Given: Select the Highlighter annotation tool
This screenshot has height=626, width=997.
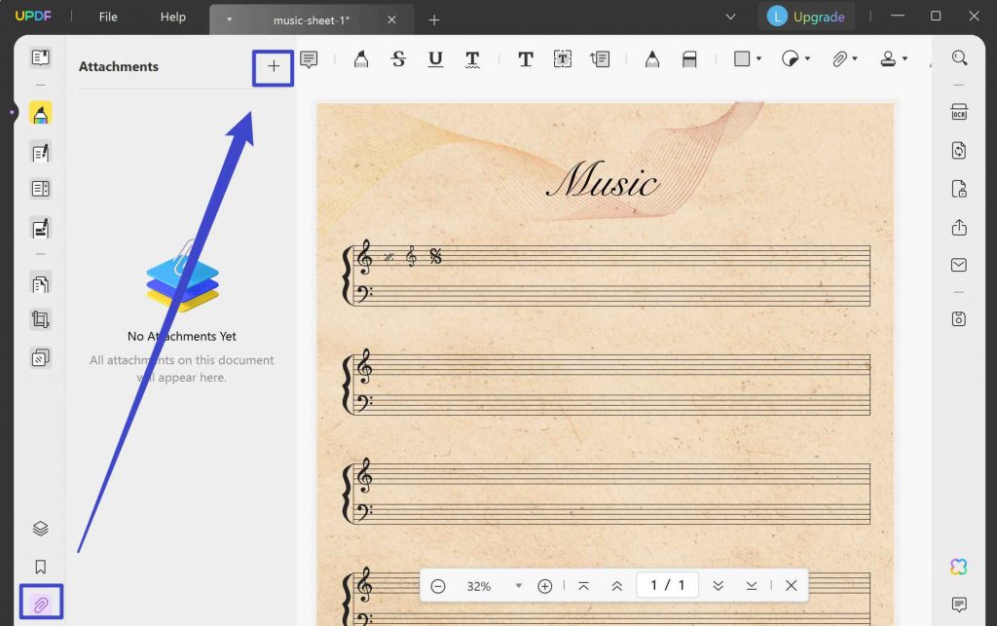Looking at the screenshot, I should [x=361, y=58].
